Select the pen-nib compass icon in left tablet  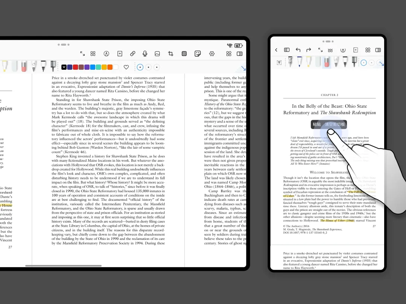coord(106,54)
